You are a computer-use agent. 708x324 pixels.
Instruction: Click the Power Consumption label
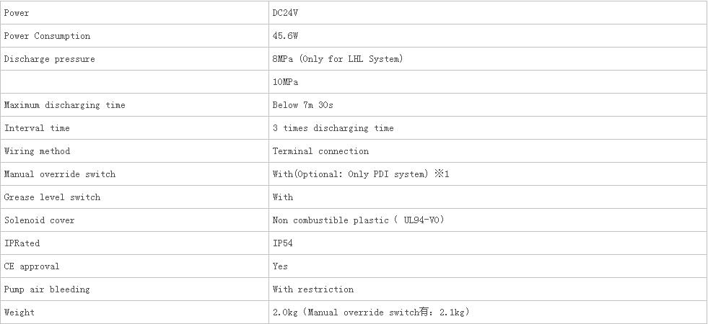coord(47,36)
